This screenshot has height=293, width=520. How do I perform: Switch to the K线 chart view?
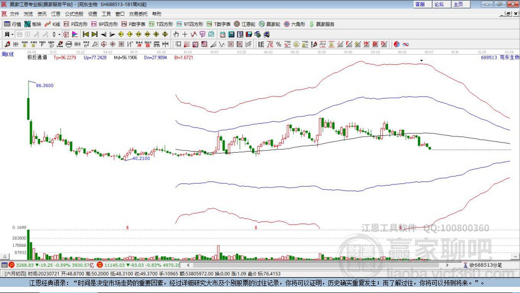53,24
